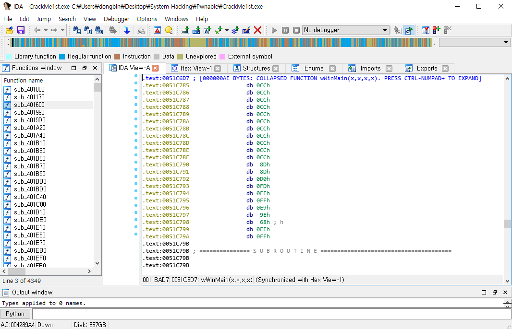Open the Windows menu
The width and height of the screenshot is (512, 329).
pos(176,19)
